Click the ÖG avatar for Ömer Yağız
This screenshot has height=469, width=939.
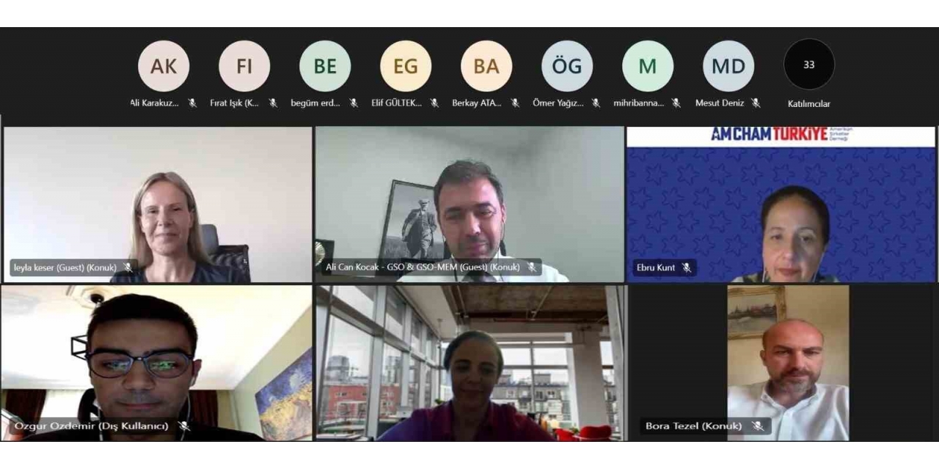coord(567,66)
